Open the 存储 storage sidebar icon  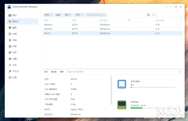[x=10, y=34]
